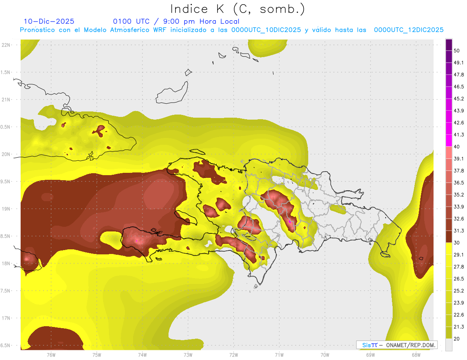The height and width of the screenshot is (360, 467).
Task: Click the '17N' latitude label
Action: pos(6,318)
